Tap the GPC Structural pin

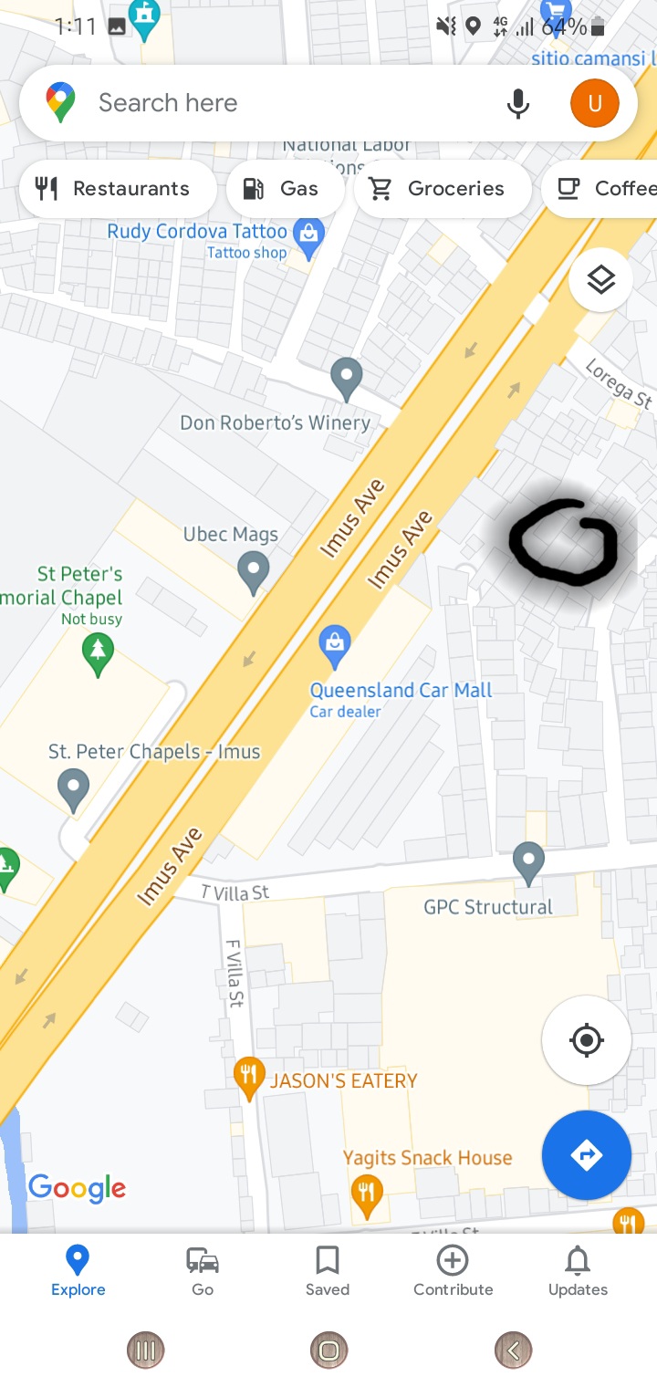(528, 862)
